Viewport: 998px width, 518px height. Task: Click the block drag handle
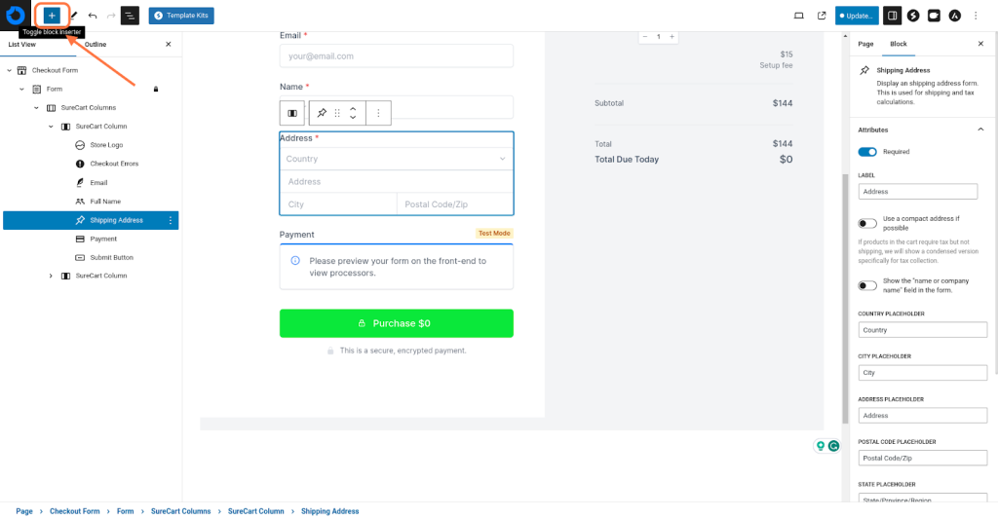tap(337, 113)
